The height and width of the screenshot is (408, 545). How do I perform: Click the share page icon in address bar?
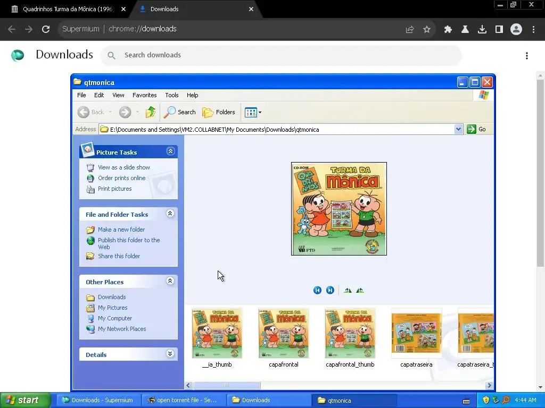pos(410,29)
